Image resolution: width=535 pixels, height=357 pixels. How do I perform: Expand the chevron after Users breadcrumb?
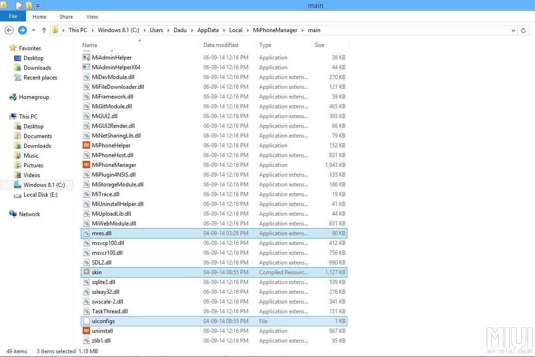pyautogui.click(x=168, y=30)
